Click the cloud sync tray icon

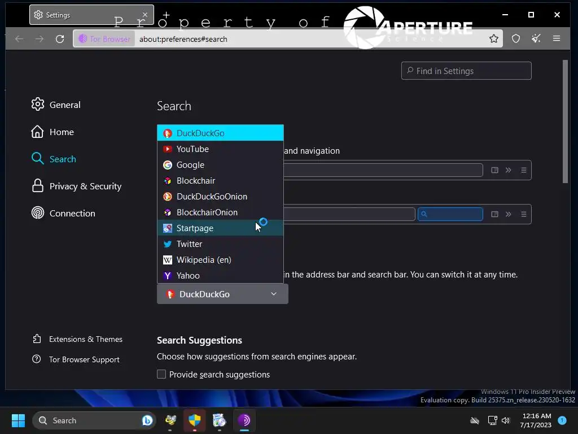[475, 420]
